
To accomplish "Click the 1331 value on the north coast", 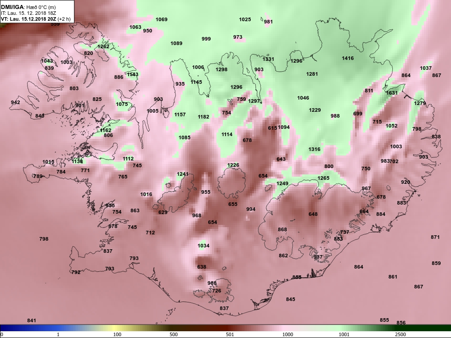I will pos(268,59).
